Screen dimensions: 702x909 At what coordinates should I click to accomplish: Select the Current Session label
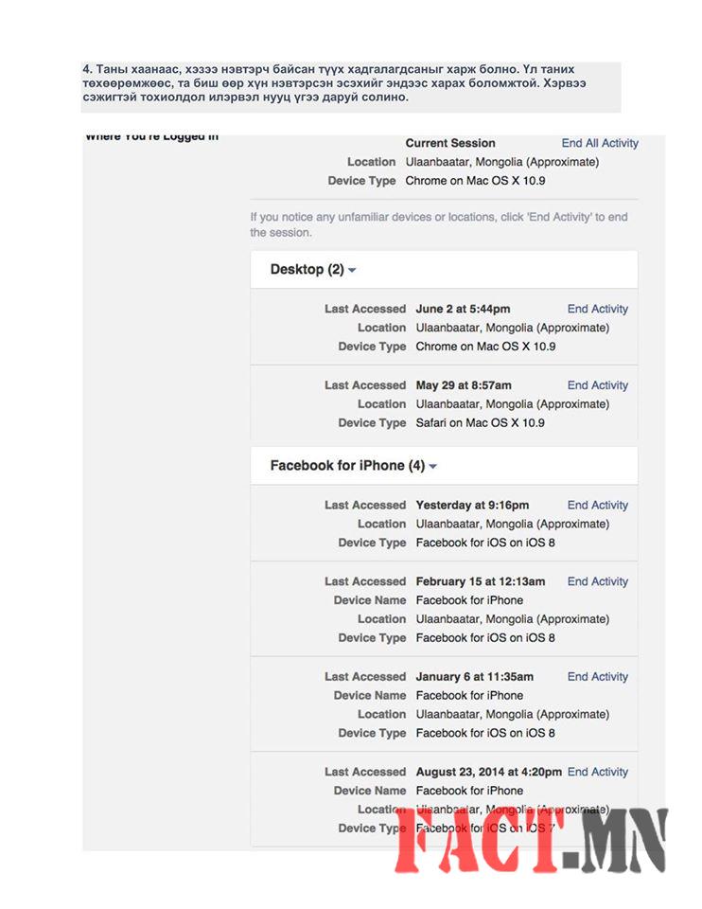[x=450, y=143]
